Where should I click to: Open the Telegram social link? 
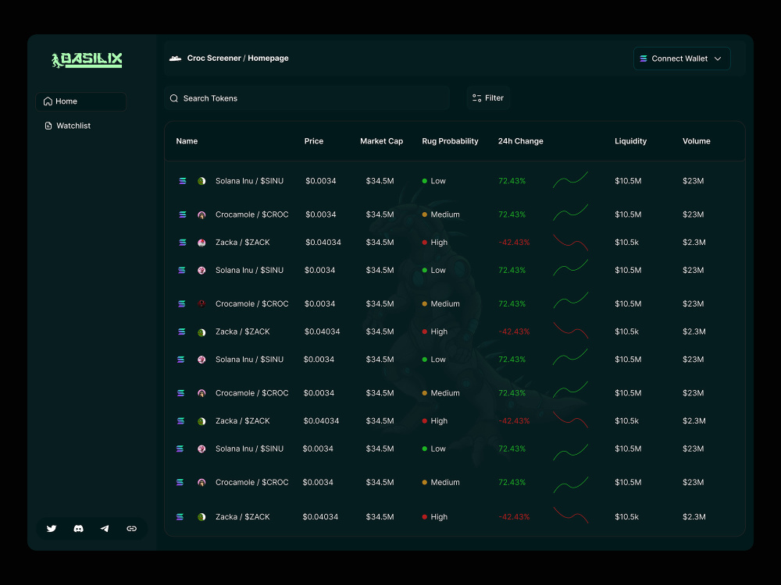105,528
